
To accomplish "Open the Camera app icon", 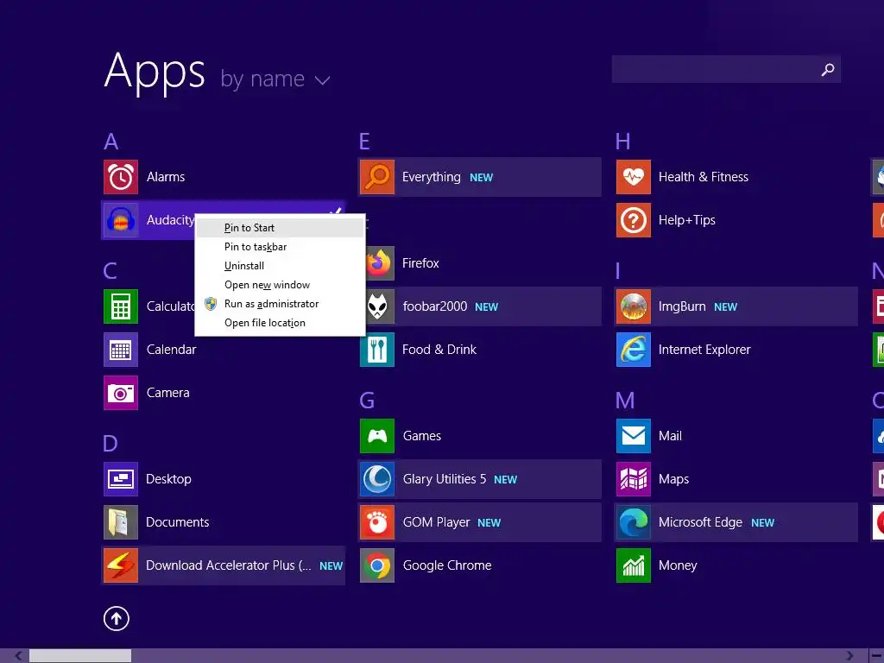I will pyautogui.click(x=121, y=393).
